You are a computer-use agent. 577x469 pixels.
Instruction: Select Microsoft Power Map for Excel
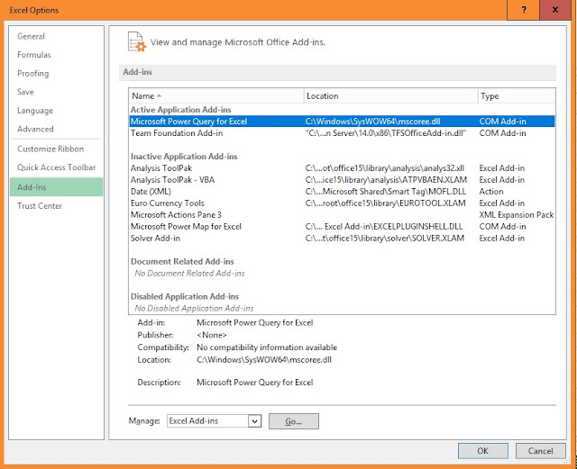342,227
